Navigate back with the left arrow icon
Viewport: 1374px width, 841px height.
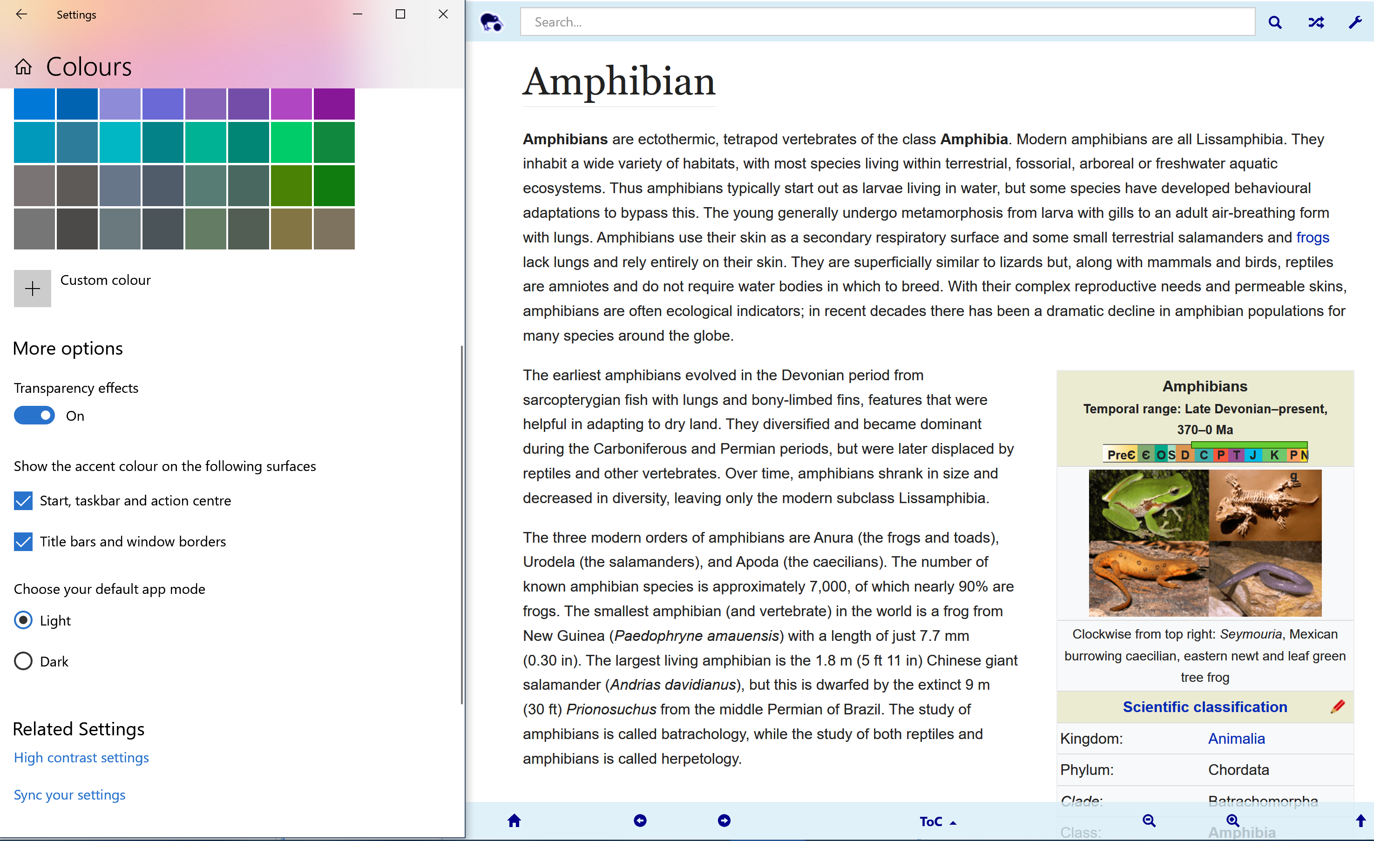click(x=640, y=821)
